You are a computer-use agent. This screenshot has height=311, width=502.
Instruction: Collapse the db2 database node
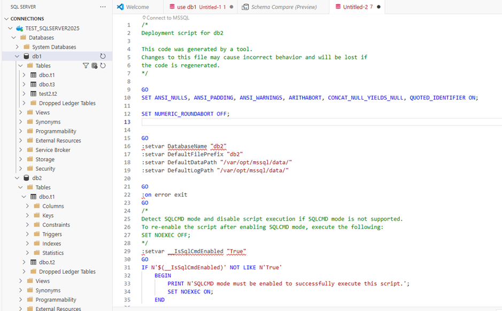17,178
